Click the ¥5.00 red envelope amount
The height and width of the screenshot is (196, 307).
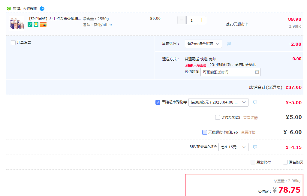[x=294, y=117]
